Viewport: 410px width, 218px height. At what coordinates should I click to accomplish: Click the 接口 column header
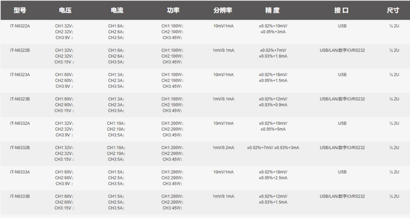[x=341, y=10]
